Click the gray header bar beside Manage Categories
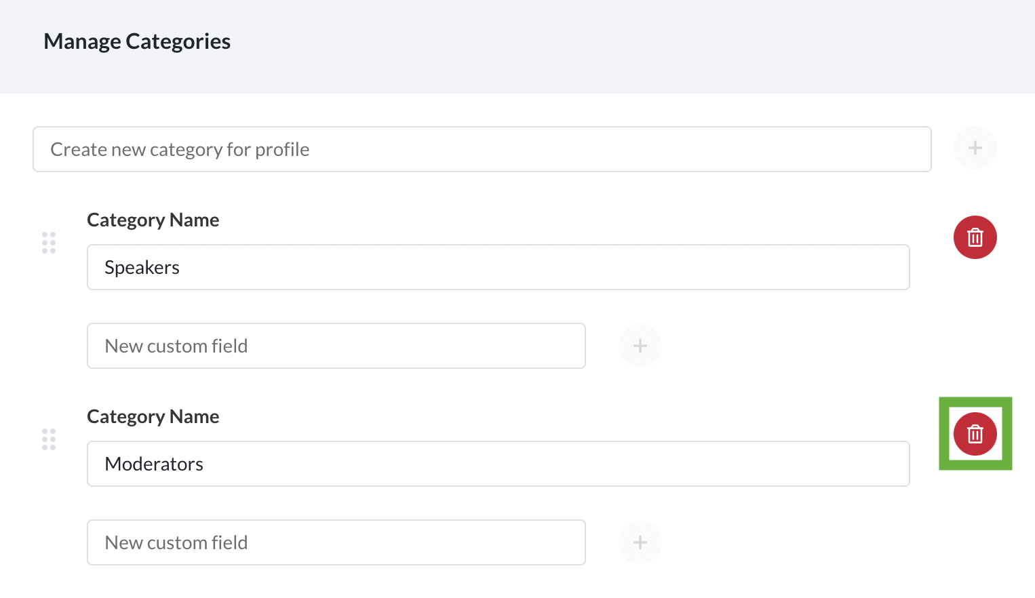Screen dimensions: 1035x598 point(610,46)
